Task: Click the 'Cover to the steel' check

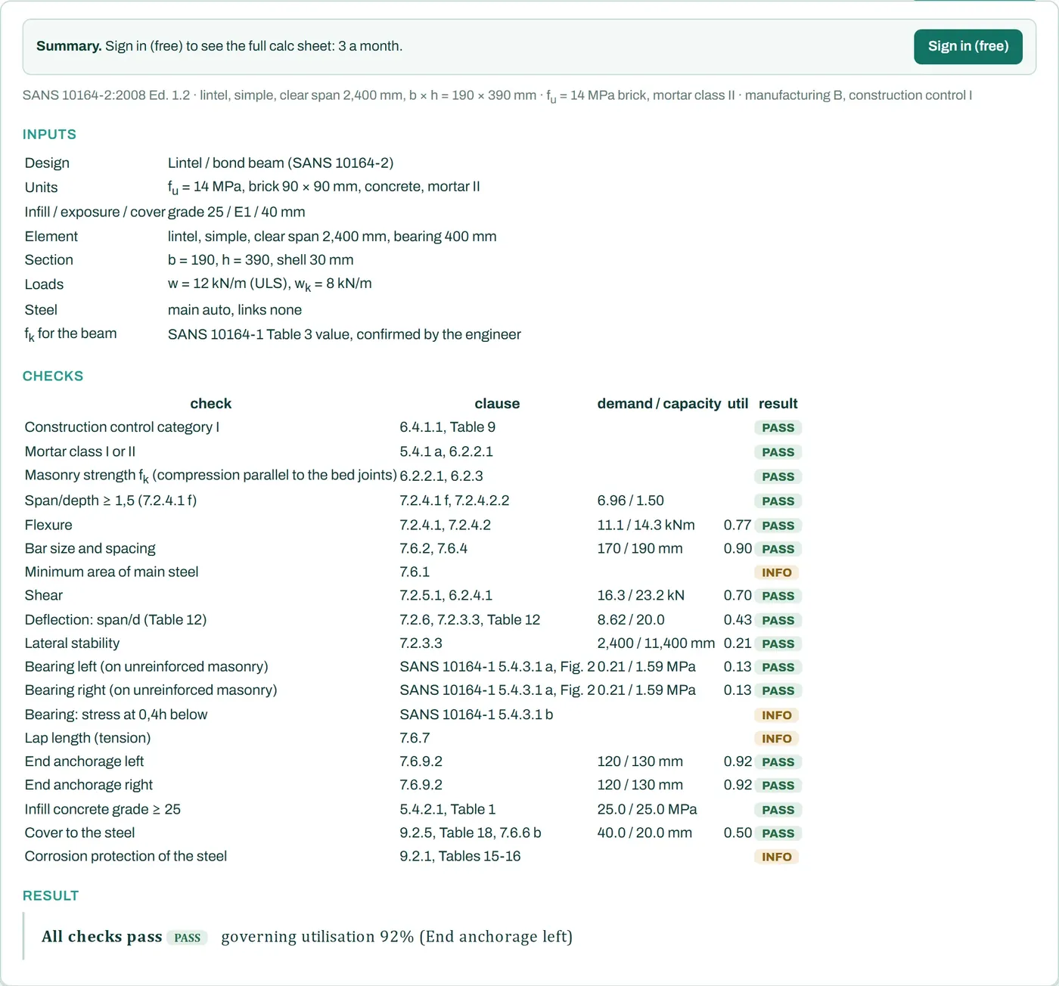Action: point(79,833)
